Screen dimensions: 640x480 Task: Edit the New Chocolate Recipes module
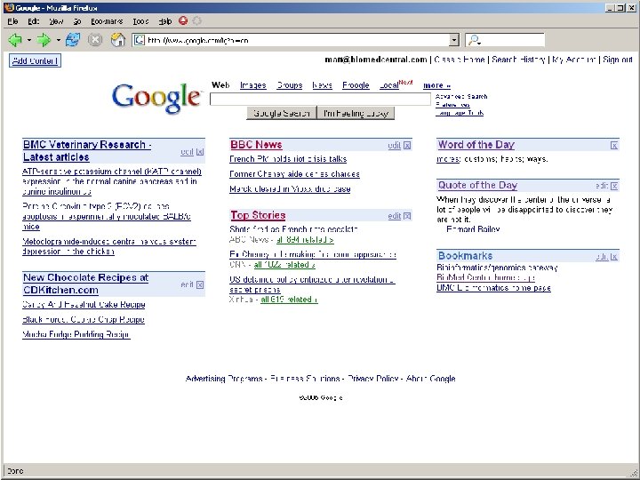tap(187, 285)
